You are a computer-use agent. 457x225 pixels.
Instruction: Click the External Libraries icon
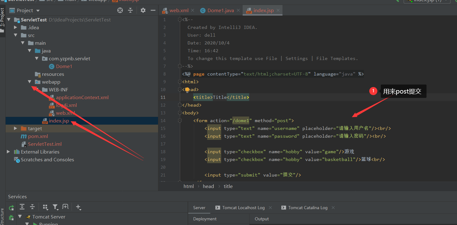[17, 152]
